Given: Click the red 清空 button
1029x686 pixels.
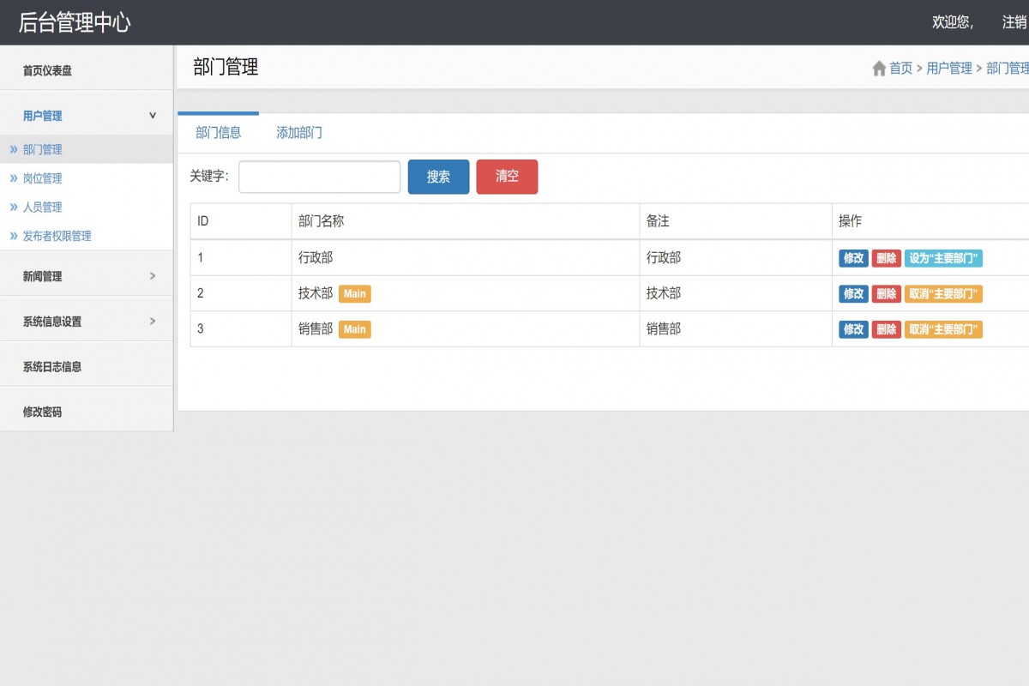Looking at the screenshot, I should (x=507, y=177).
